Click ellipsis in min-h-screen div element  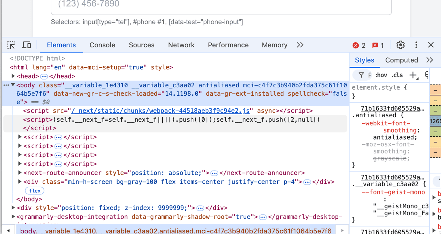[307, 182]
